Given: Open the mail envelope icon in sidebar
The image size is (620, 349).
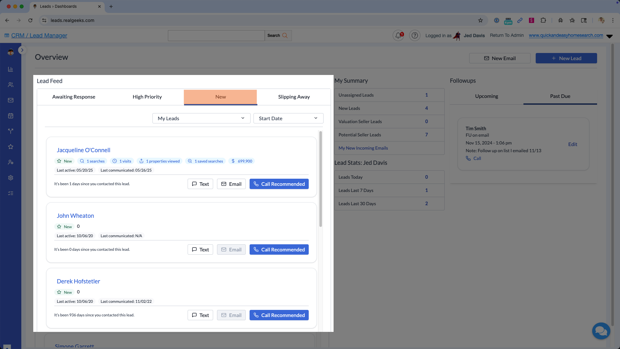Looking at the screenshot, I should tap(11, 100).
